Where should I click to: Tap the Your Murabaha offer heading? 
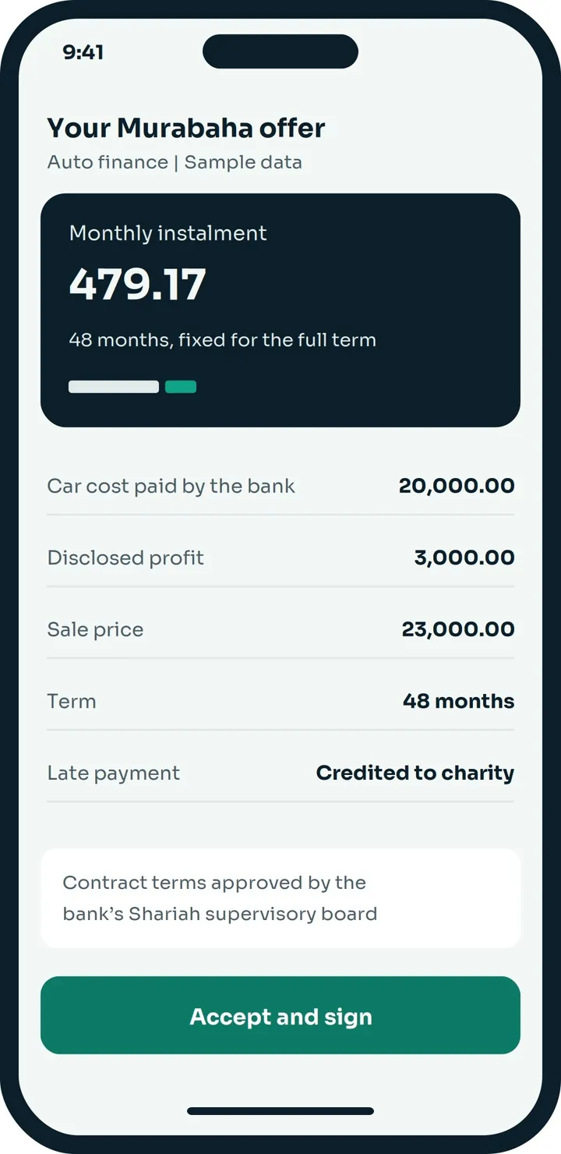(x=186, y=128)
